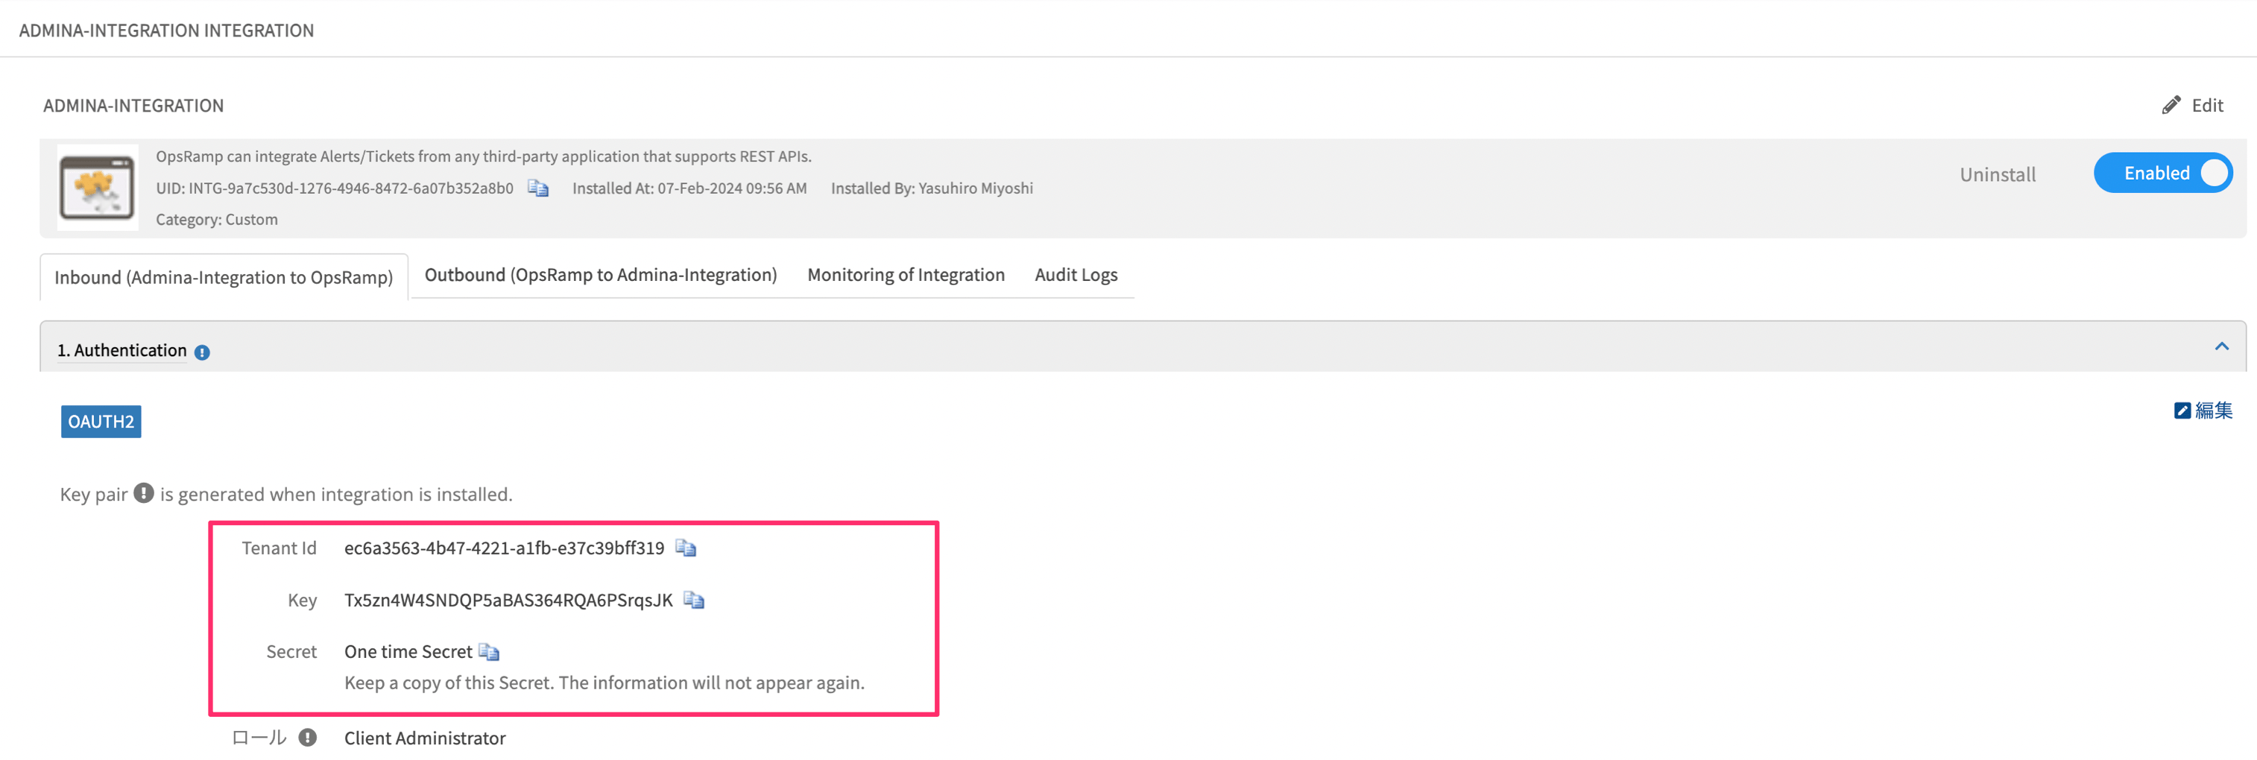Click the Category: Custom text

point(216,220)
